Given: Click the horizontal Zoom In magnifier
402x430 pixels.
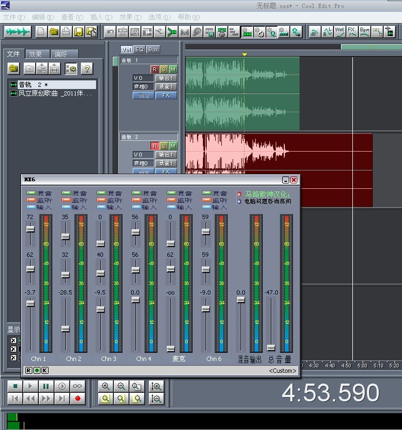Looking at the screenshot, I should coord(106,386).
